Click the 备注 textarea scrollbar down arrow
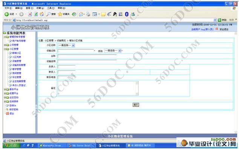 click(137, 94)
